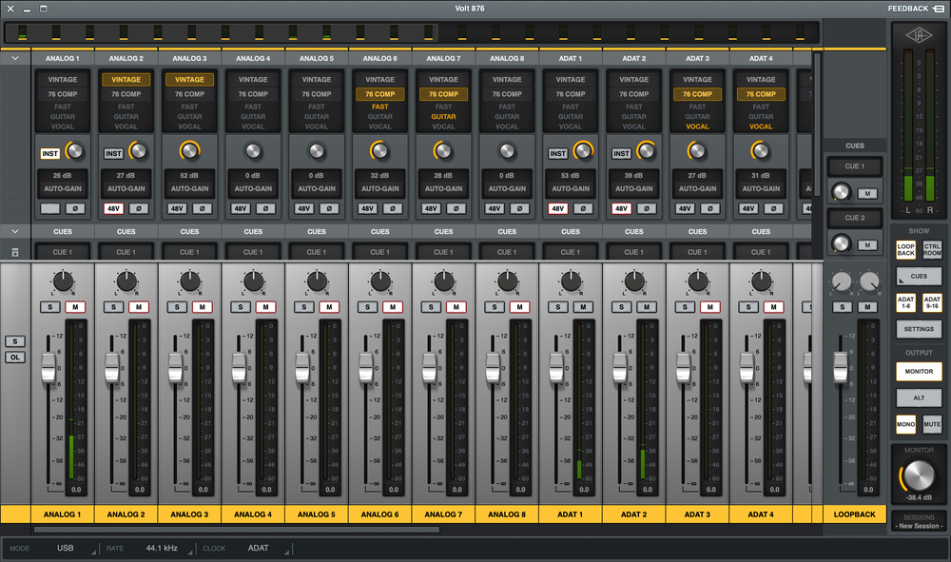This screenshot has height=562, width=951.
Task: Click the OL overload clear button
Action: coord(15,358)
